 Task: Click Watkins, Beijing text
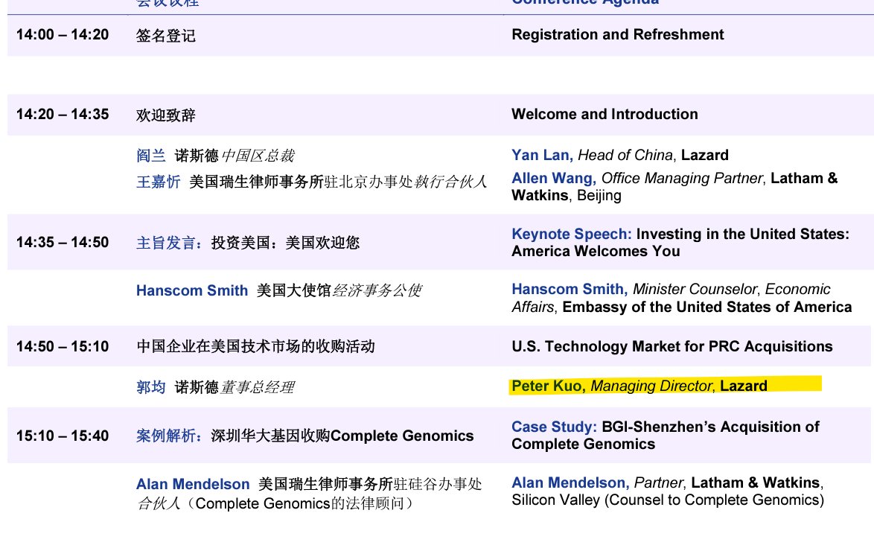pos(567,196)
